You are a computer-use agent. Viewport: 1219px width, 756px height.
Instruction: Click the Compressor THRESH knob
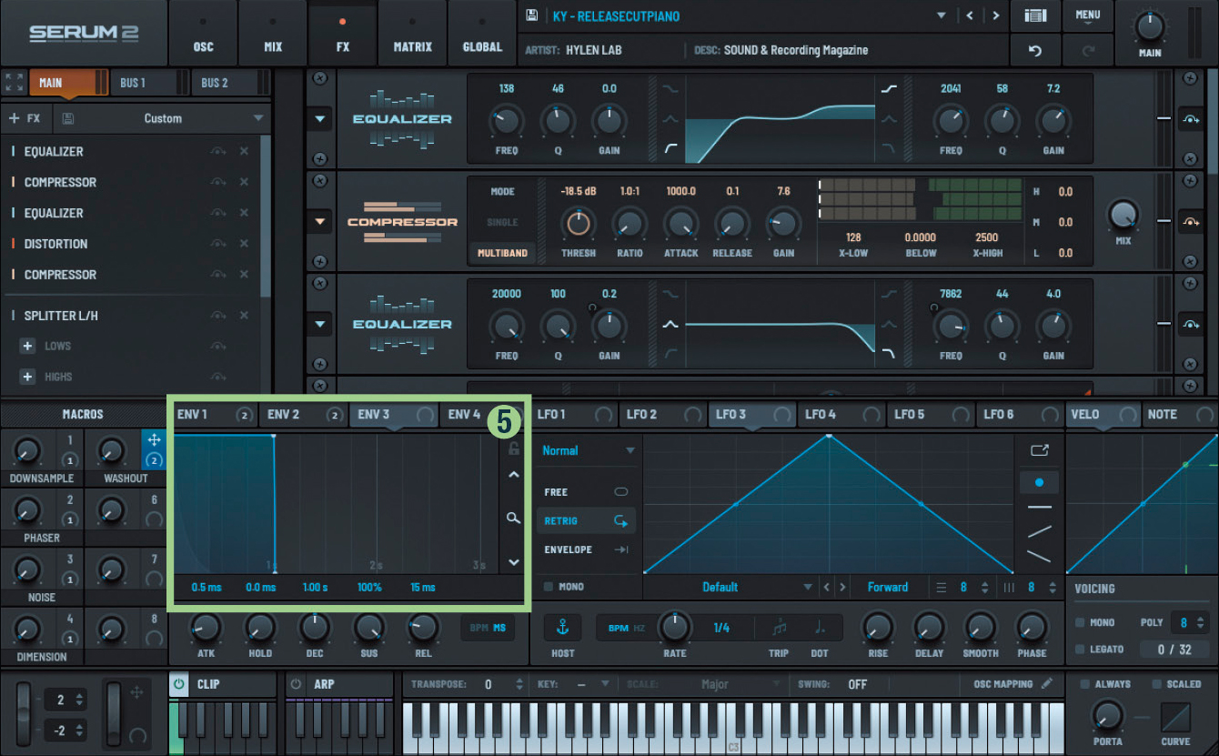click(x=578, y=222)
